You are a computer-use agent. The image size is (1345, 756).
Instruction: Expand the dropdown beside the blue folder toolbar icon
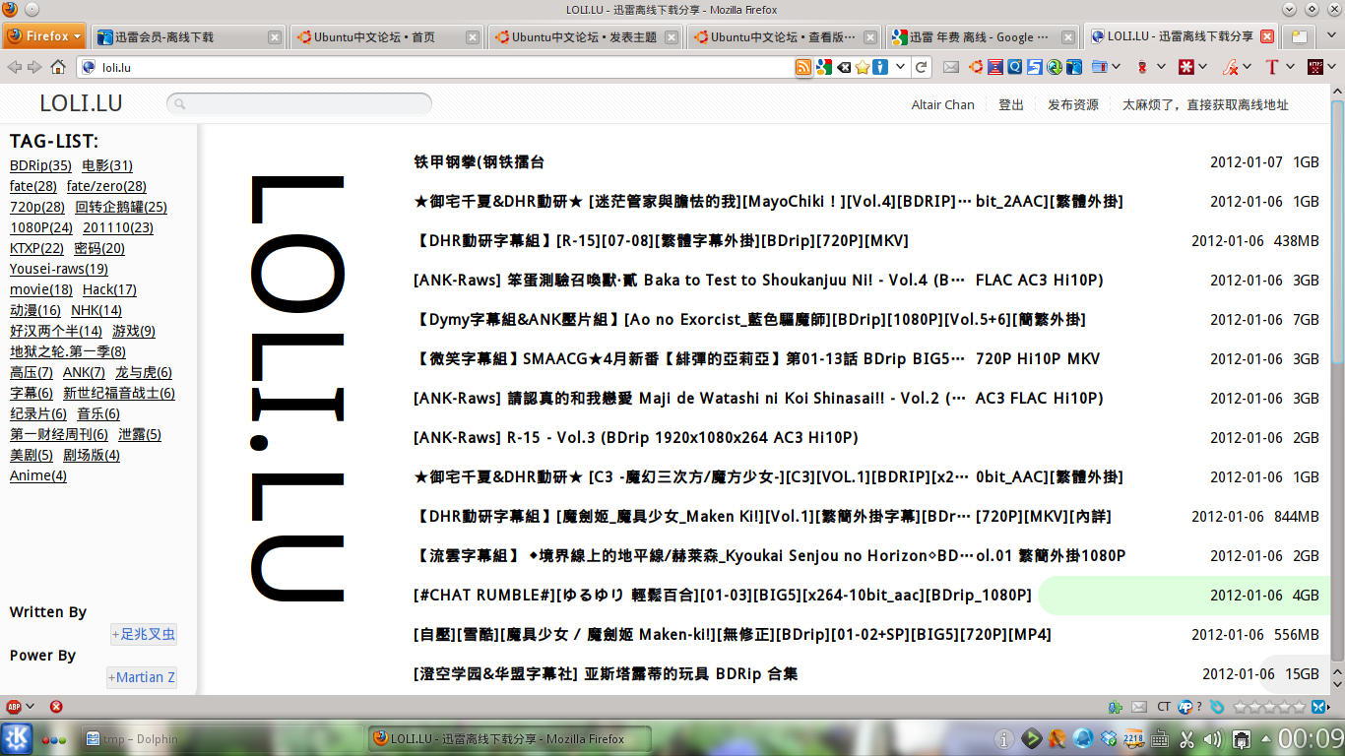pos(1119,67)
